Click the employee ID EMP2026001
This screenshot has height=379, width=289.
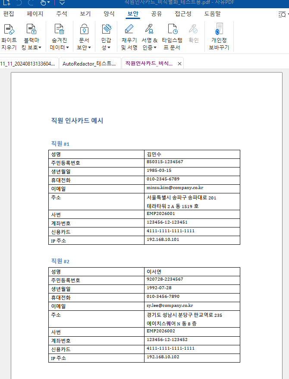click(x=160, y=214)
